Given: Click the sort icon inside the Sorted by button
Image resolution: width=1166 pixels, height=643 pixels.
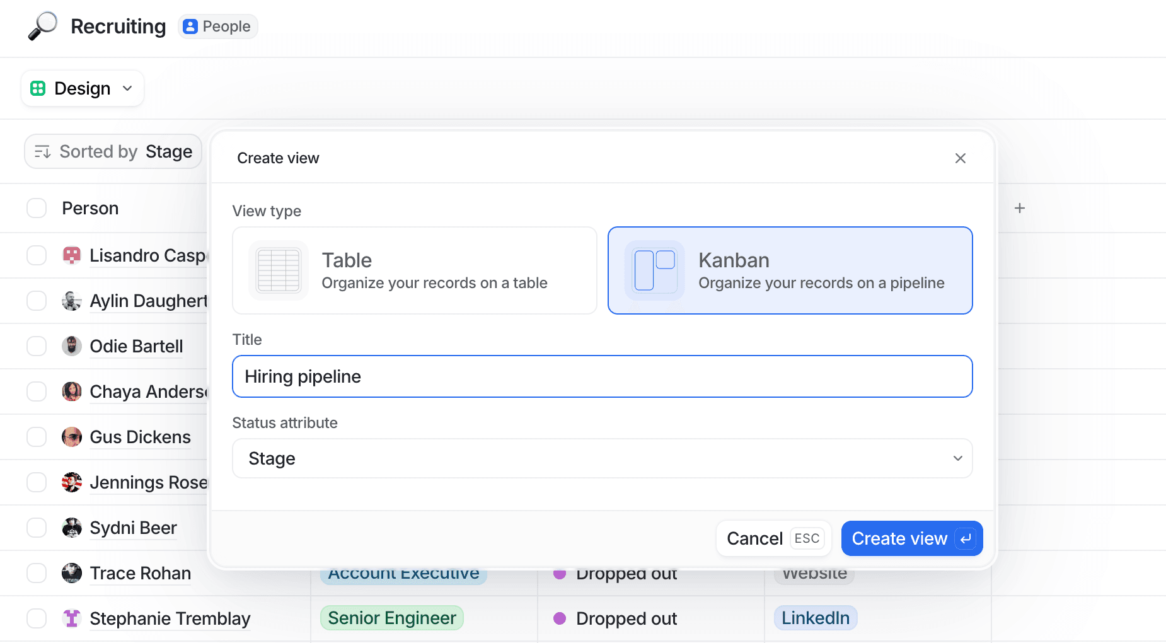Looking at the screenshot, I should pyautogui.click(x=42, y=151).
